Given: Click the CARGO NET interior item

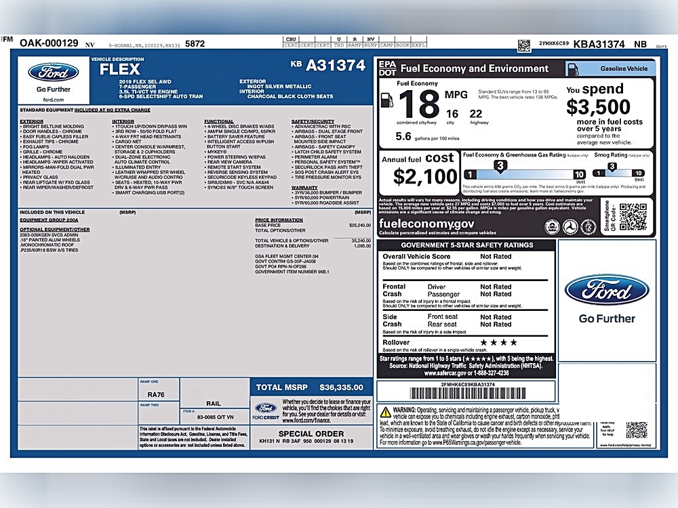Looking at the screenshot, I should pyautogui.click(x=128, y=142).
